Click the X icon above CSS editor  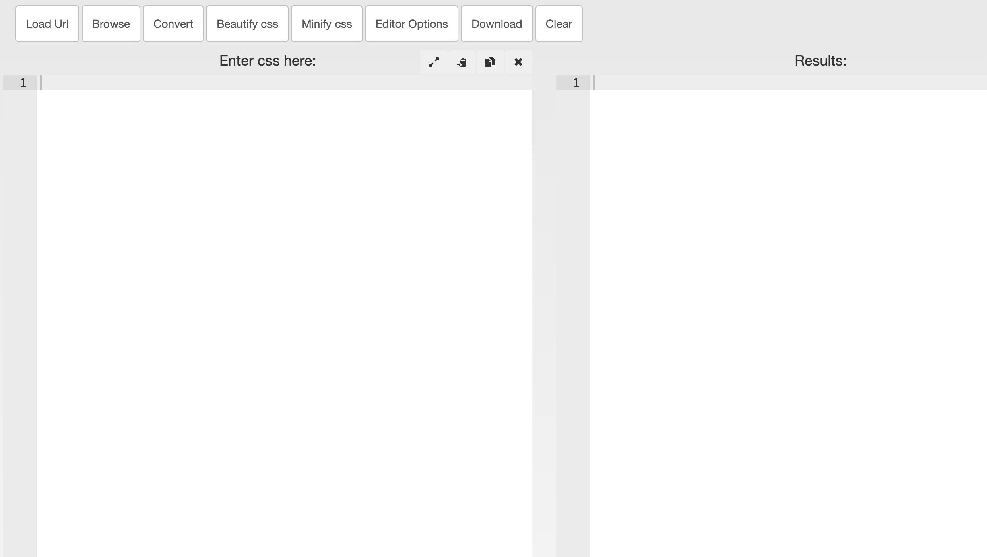click(518, 62)
